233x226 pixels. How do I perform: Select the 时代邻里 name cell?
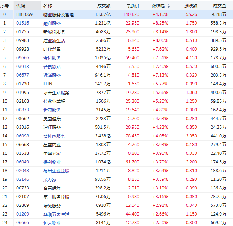52,49
